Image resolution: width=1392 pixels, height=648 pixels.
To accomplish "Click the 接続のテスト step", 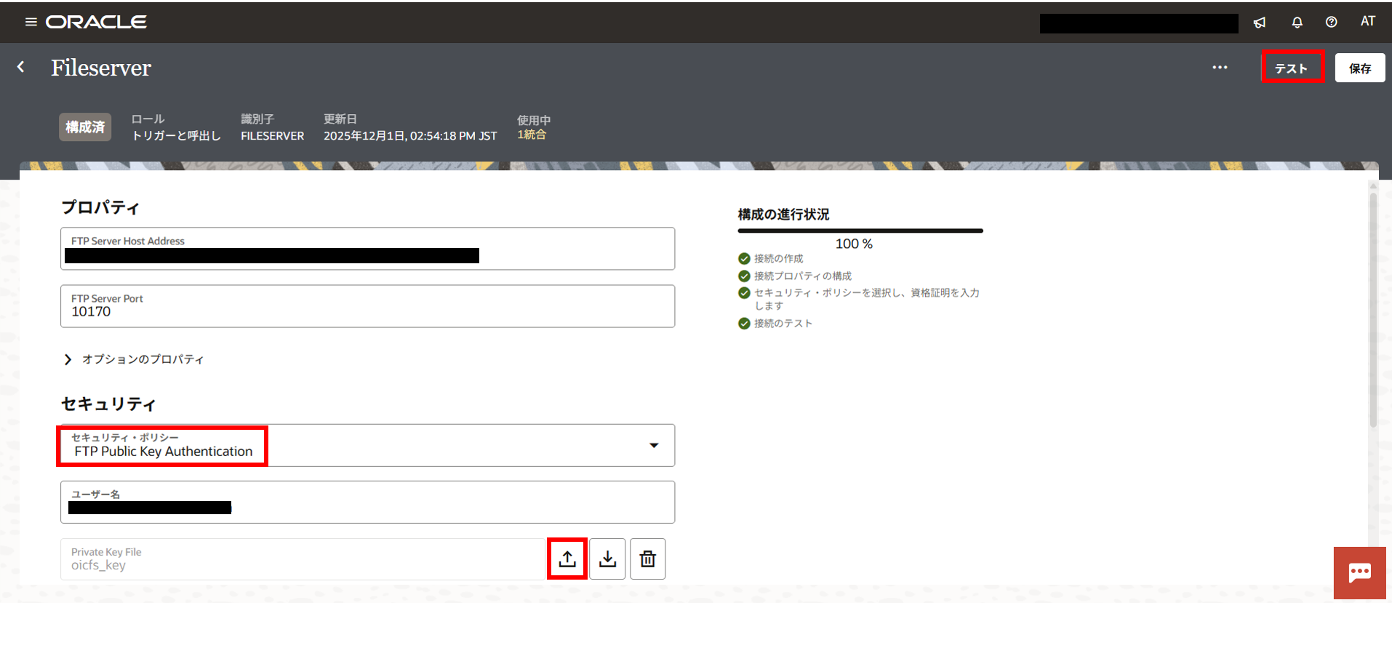I will (x=775, y=324).
